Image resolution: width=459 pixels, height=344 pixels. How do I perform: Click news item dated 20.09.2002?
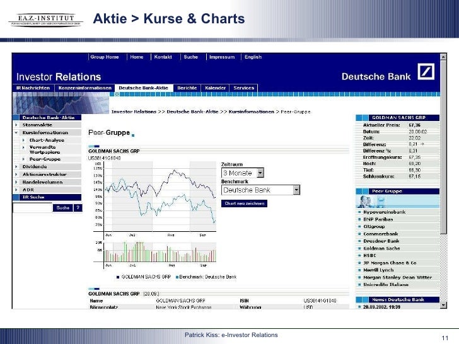(x=381, y=307)
